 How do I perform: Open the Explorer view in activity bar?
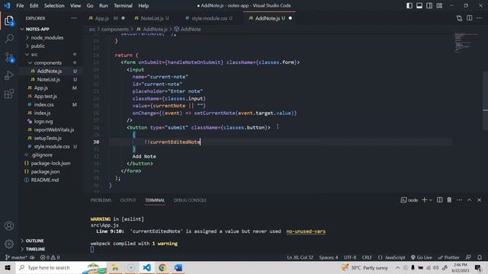click(9, 21)
